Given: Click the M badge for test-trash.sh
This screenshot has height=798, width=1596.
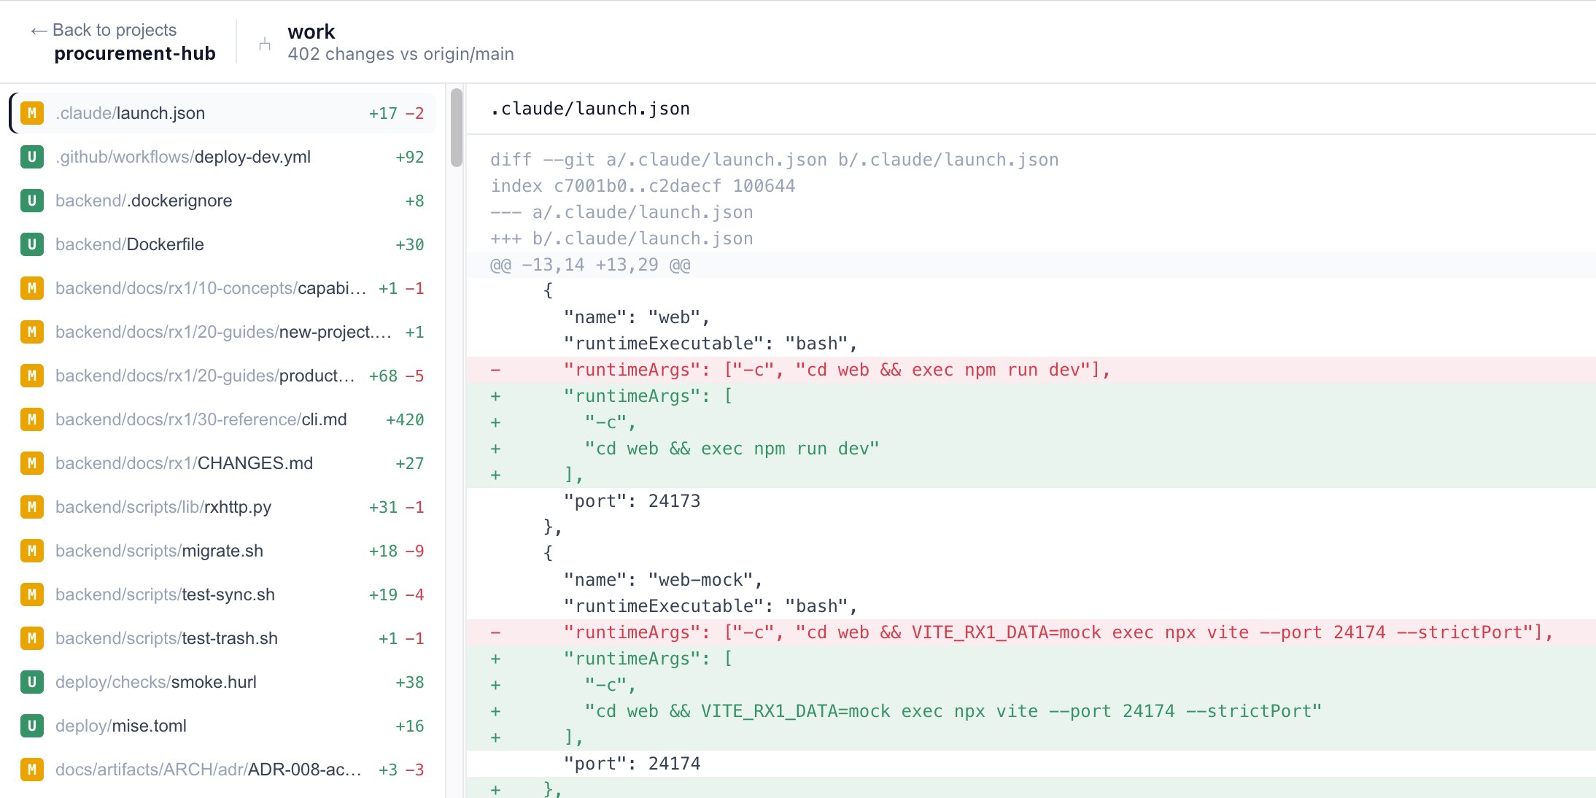Looking at the screenshot, I should [x=32, y=638].
